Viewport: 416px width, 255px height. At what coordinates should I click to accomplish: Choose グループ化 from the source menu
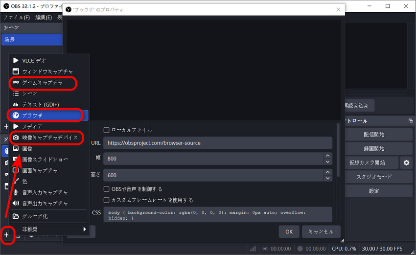coord(49,216)
